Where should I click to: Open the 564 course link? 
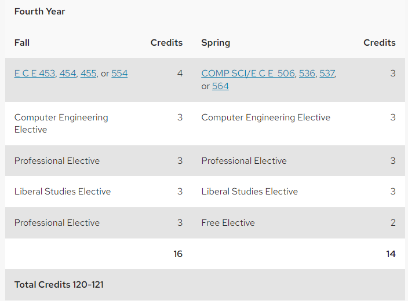point(220,86)
